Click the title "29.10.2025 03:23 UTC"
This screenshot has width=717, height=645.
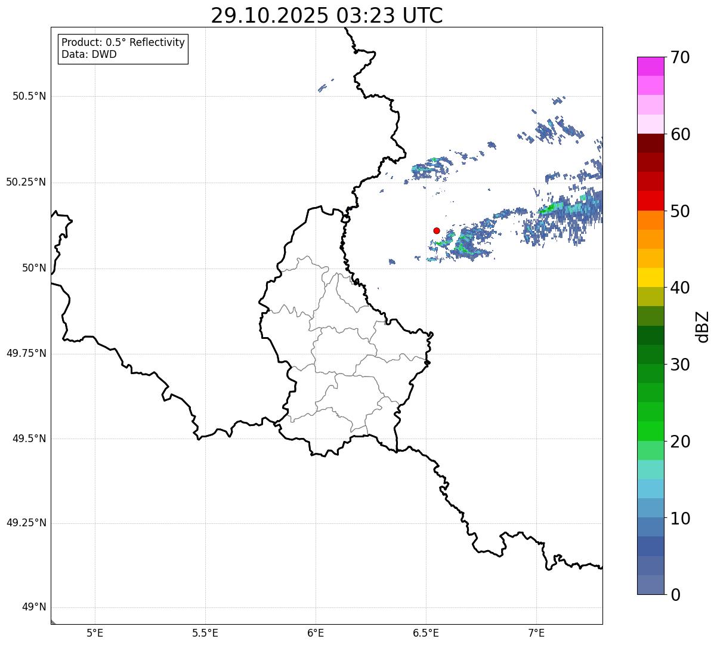point(327,16)
